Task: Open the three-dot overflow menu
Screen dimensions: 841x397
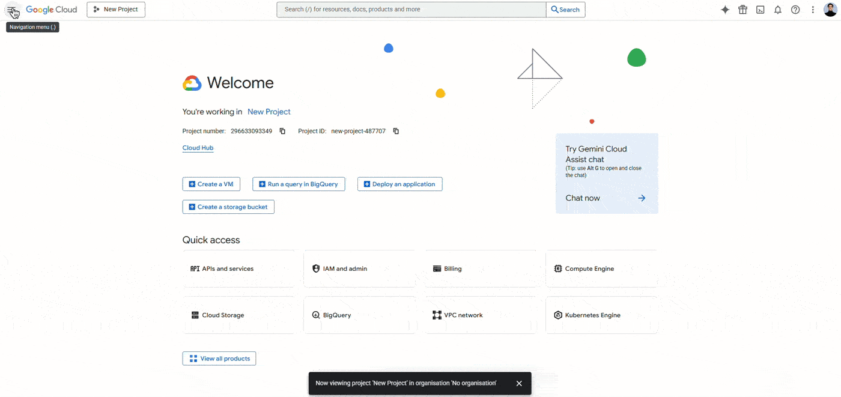Action: coord(813,9)
